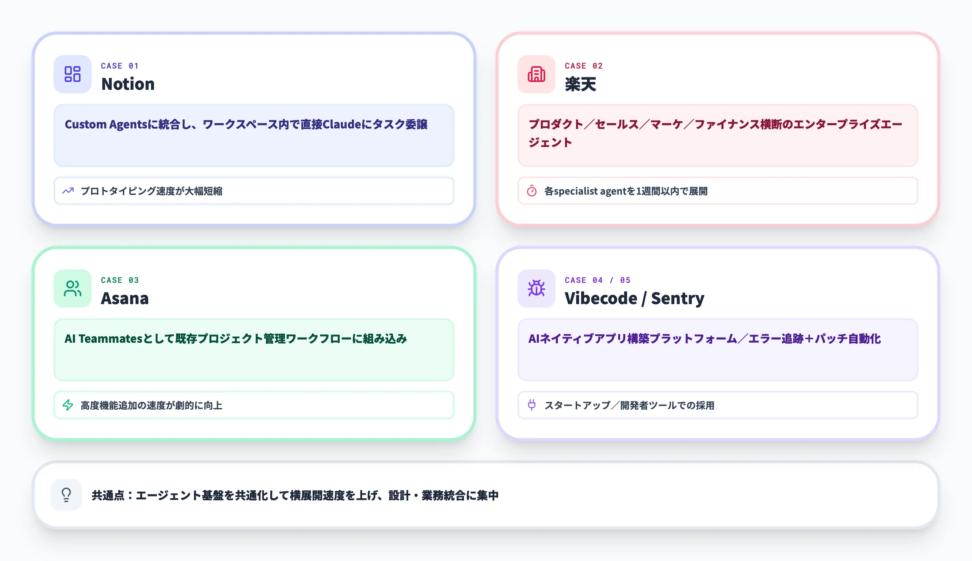Select the Notion heading text

point(128,84)
